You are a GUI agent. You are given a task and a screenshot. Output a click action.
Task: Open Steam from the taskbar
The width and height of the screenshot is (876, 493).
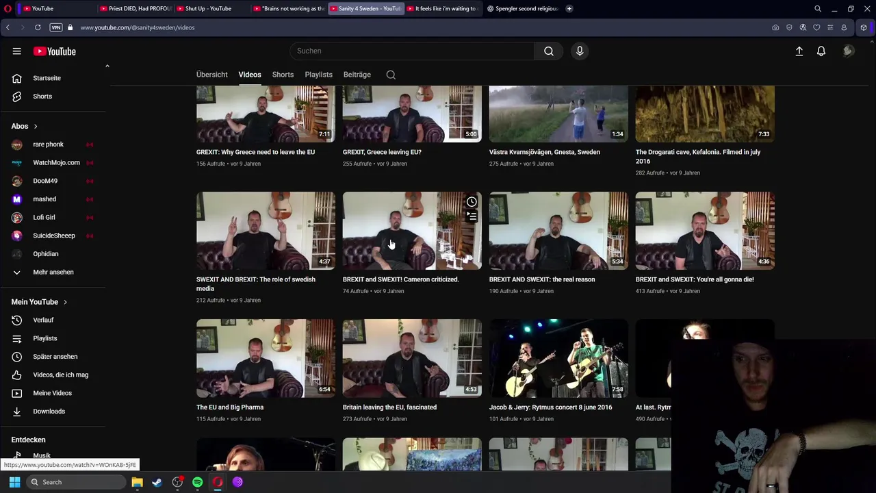[157, 482]
